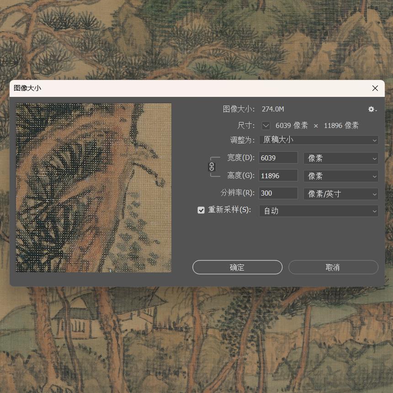Click the 确定 button
This screenshot has width=393, height=393.
coord(237,267)
